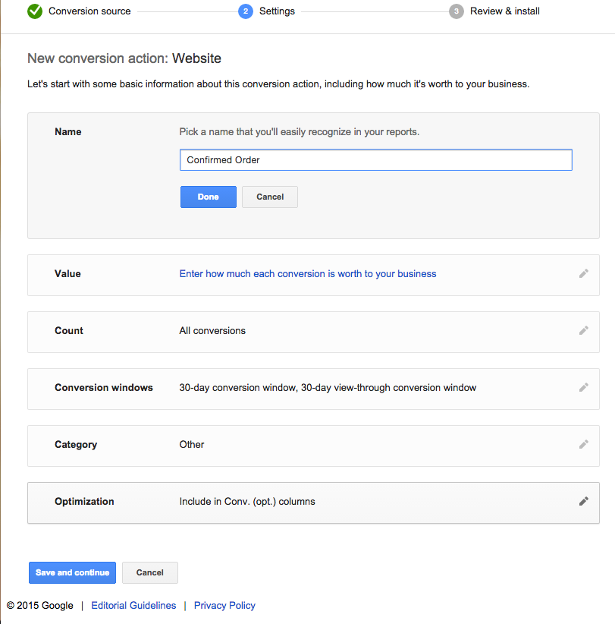The width and height of the screenshot is (615, 624).
Task: Cancel the Name edit
Action: coord(270,197)
